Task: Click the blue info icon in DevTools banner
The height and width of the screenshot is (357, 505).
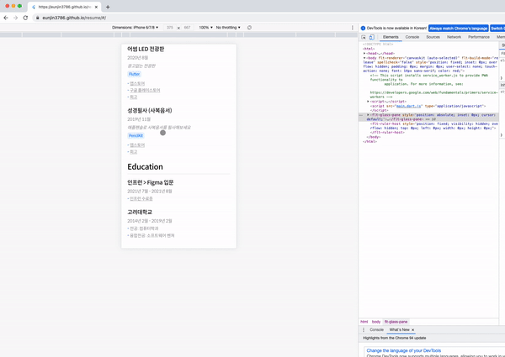Action: point(363,29)
